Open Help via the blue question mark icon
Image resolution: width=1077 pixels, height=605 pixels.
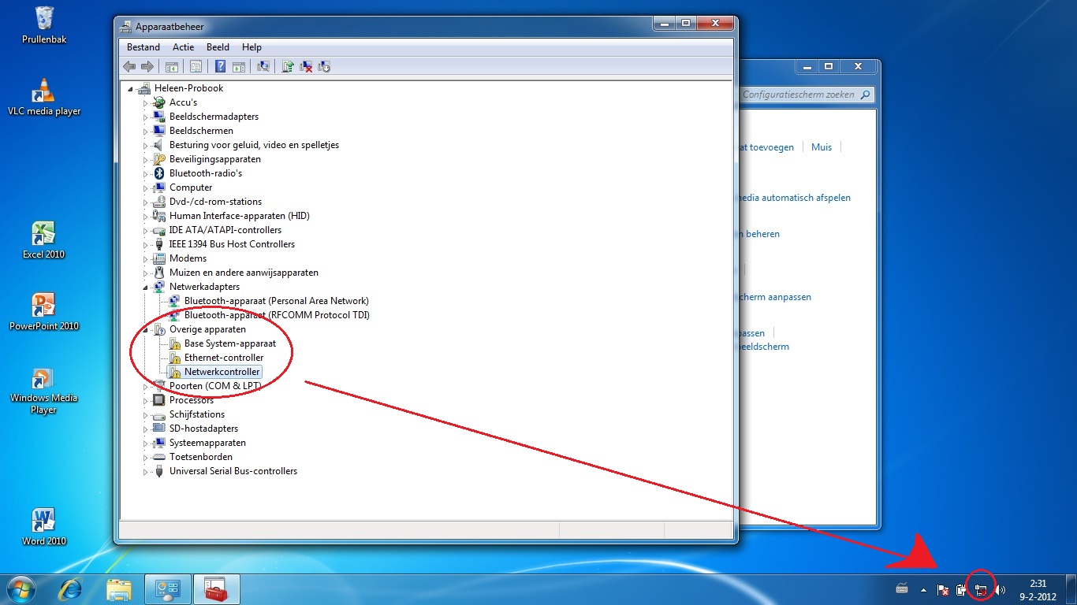[x=221, y=67]
